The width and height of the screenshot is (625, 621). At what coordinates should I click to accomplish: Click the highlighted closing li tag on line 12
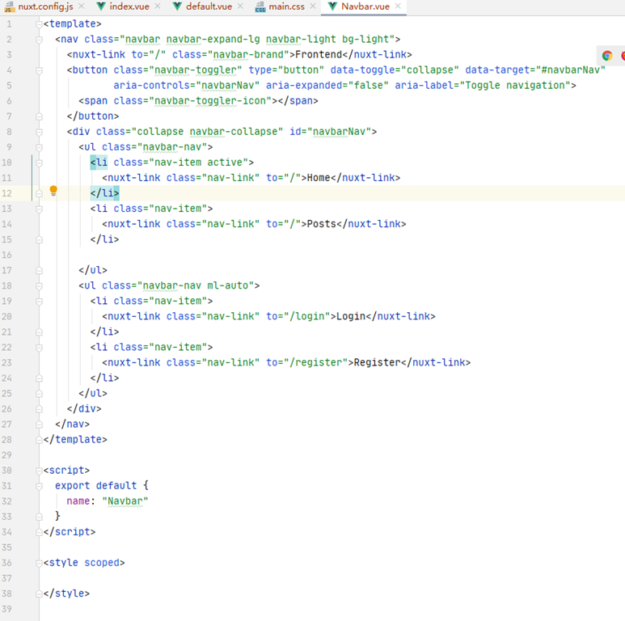click(104, 193)
